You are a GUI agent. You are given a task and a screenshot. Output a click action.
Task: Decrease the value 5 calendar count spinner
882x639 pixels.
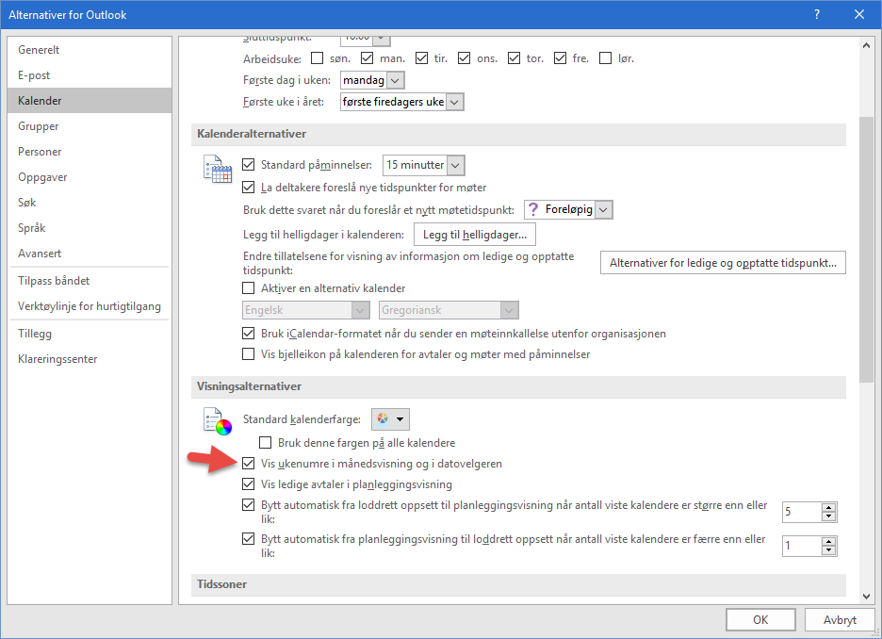tap(828, 516)
